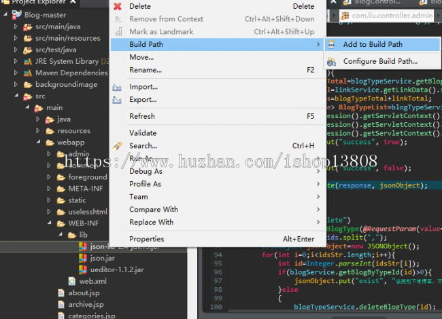The height and width of the screenshot is (319, 442).
Task: Click the web.xml file icon
Action: click(72, 281)
